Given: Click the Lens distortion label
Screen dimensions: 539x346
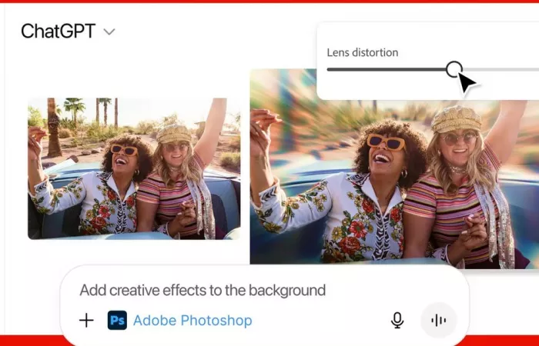Looking at the screenshot, I should [x=363, y=52].
